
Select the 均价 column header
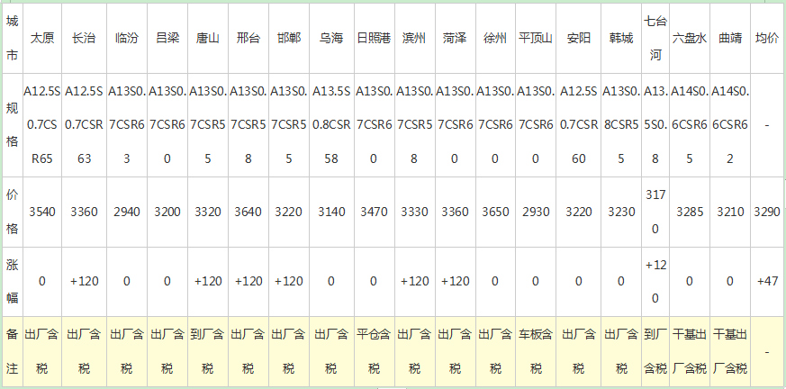pyautogui.click(x=766, y=39)
